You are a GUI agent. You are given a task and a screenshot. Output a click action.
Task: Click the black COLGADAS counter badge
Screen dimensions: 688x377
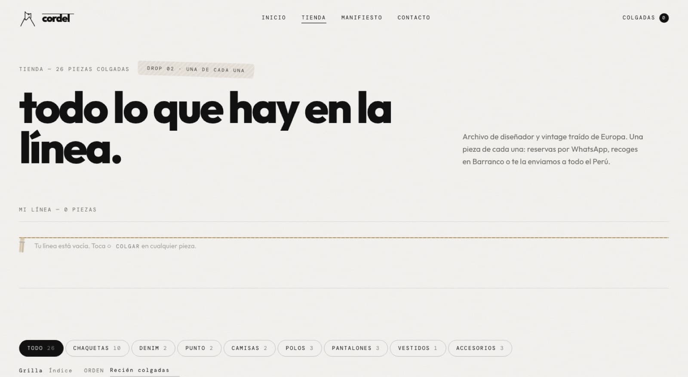pyautogui.click(x=664, y=18)
